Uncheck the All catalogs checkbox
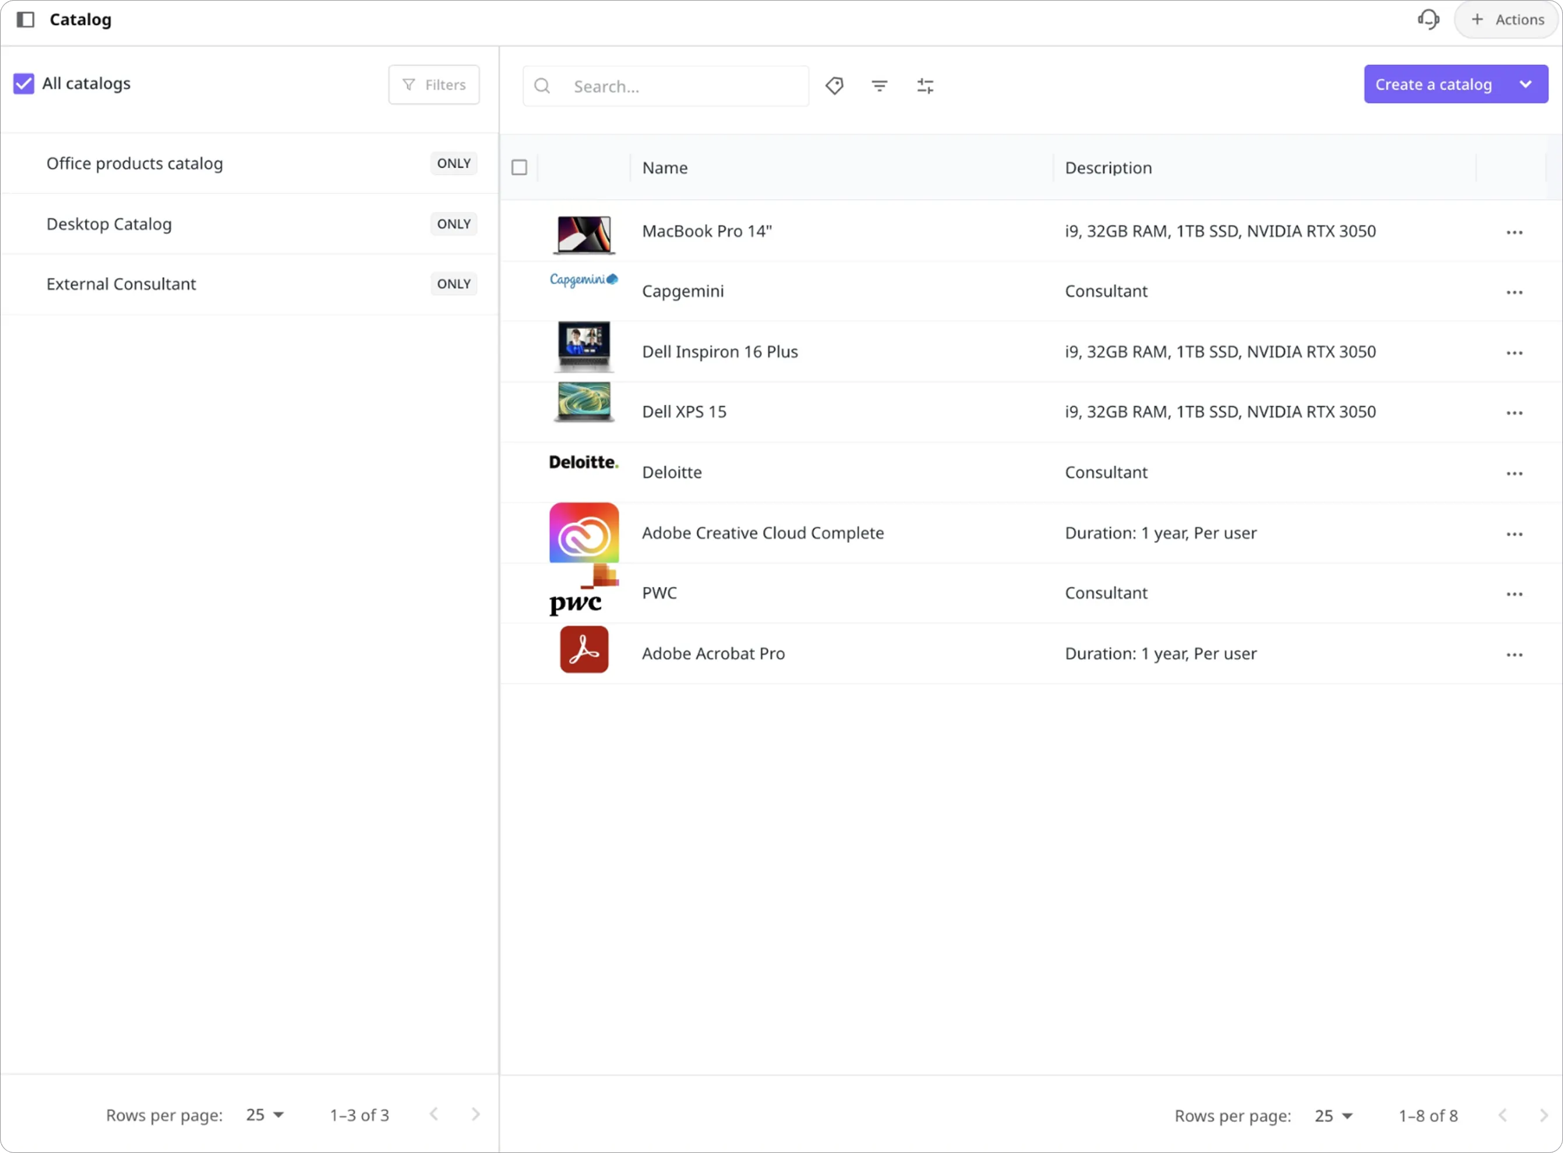The width and height of the screenshot is (1563, 1153). [24, 84]
